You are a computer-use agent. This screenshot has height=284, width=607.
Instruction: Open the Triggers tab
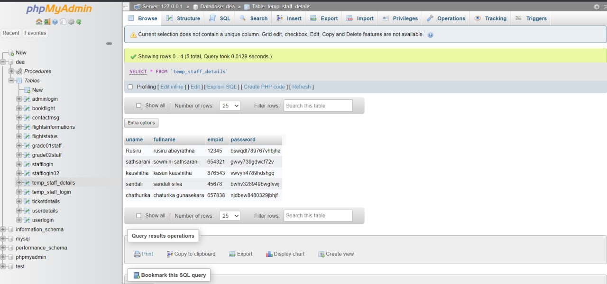(x=531, y=18)
